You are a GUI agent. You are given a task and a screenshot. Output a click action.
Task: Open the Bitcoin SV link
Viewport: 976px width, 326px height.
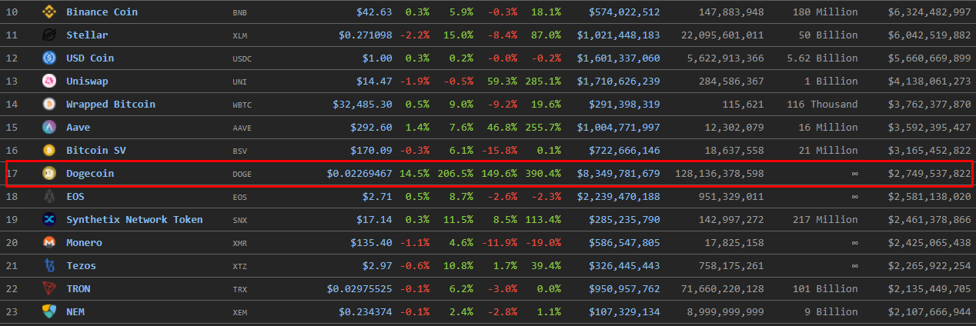95,151
